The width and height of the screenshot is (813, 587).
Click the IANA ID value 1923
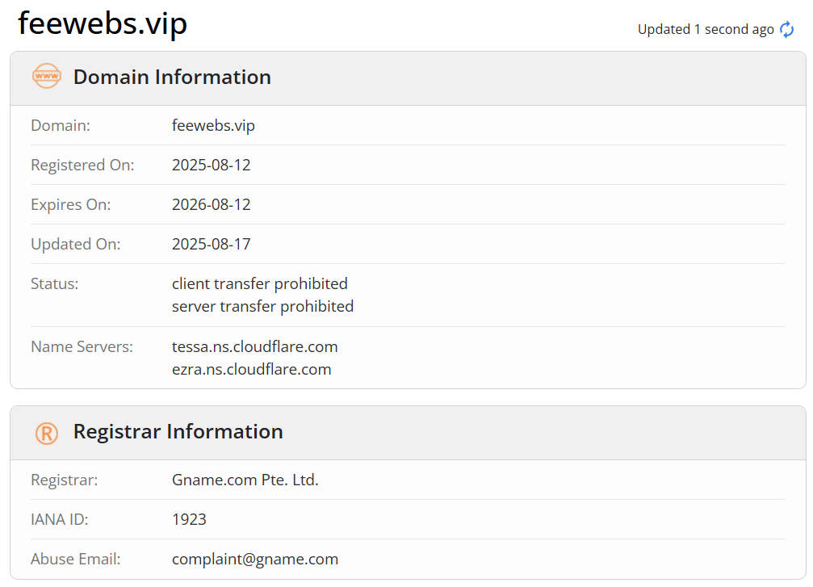(189, 519)
